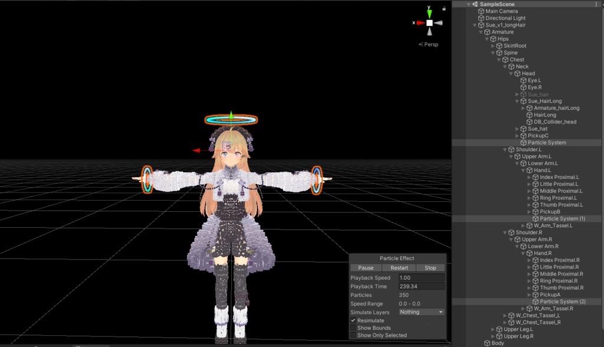Select Armature_hairLong in hierarchy
Screen dimensions: 604x347
coord(526,108)
